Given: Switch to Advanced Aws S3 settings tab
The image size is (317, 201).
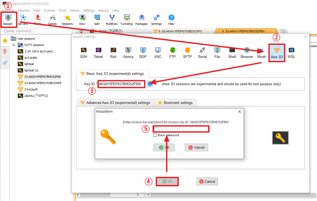Looking at the screenshot, I should pyautogui.click(x=115, y=103).
